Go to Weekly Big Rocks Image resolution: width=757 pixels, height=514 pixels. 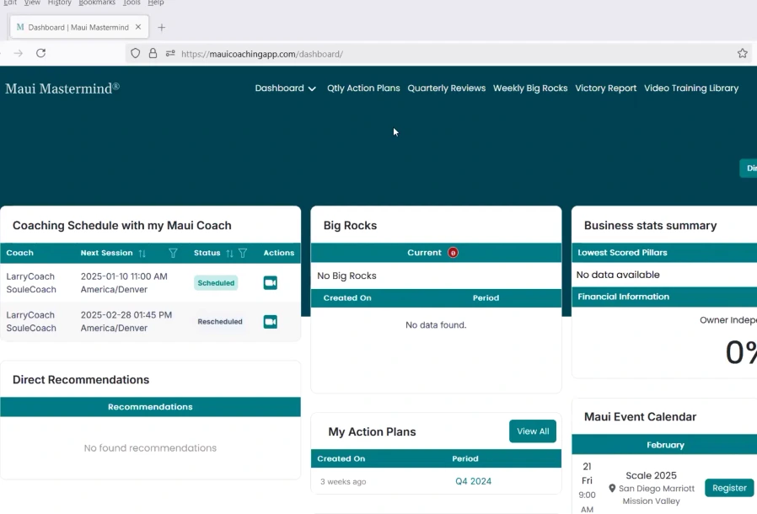529,88
